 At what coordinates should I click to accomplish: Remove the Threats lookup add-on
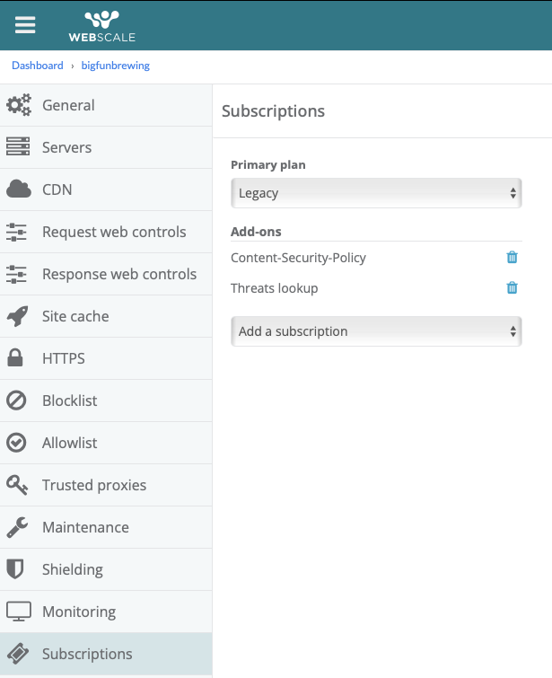click(x=513, y=288)
